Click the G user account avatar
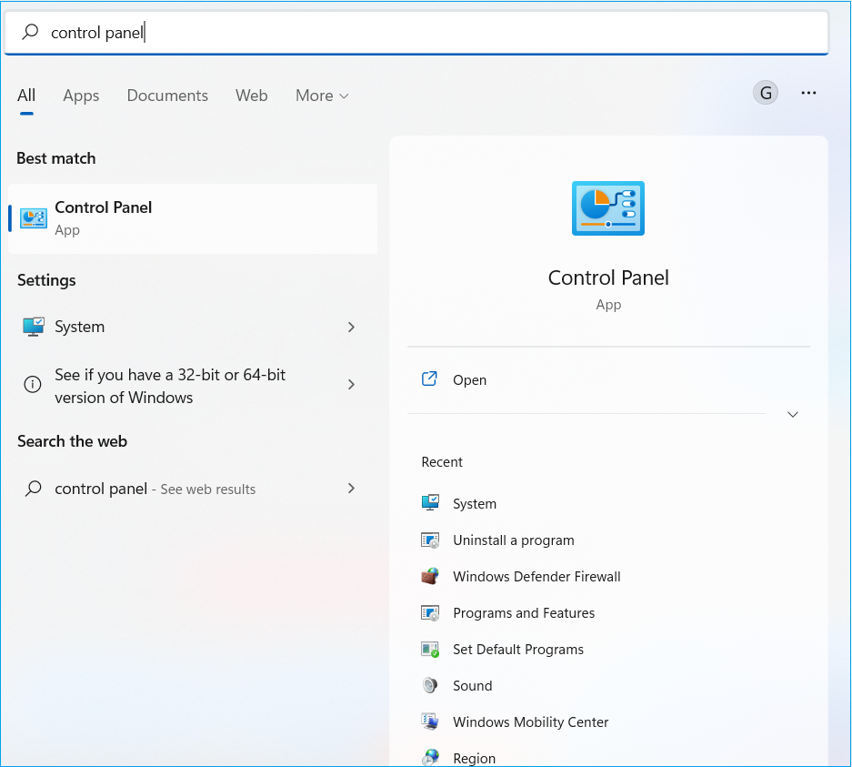This screenshot has height=767, width=852. [x=766, y=93]
